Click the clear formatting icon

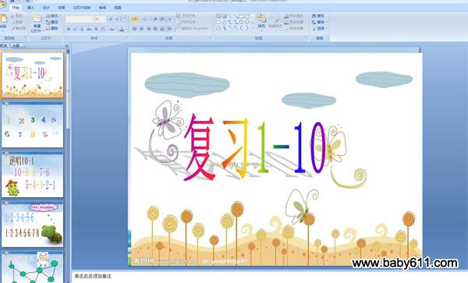124,19
